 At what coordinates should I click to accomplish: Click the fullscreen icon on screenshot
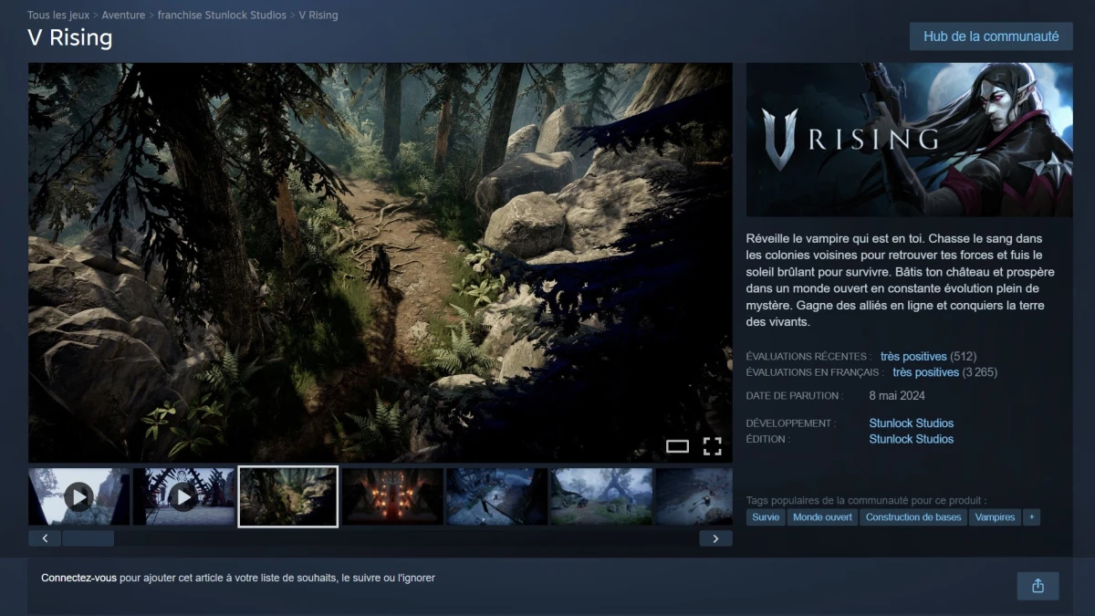[713, 446]
